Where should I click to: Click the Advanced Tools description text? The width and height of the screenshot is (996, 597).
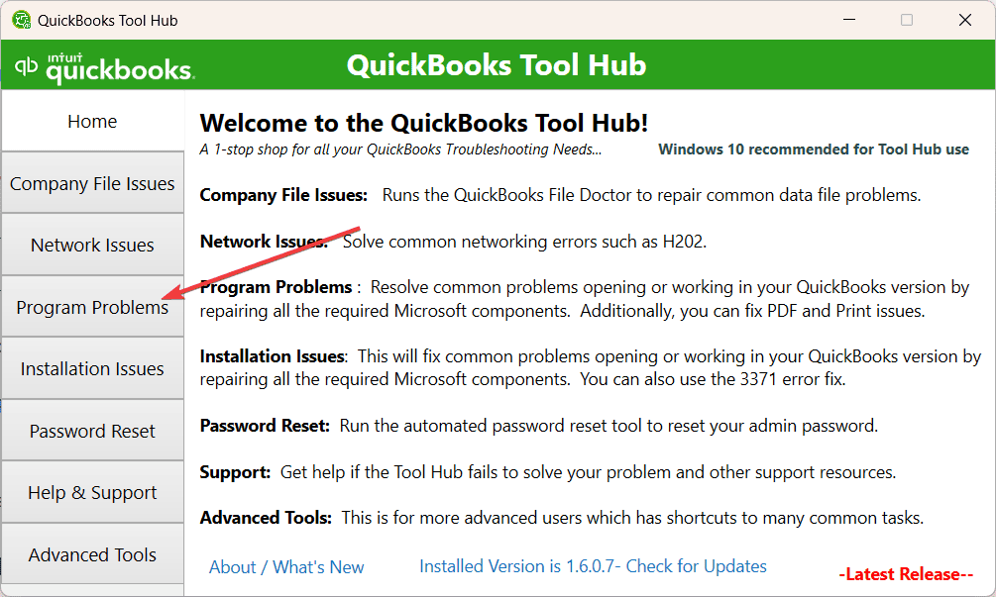[x=632, y=518]
